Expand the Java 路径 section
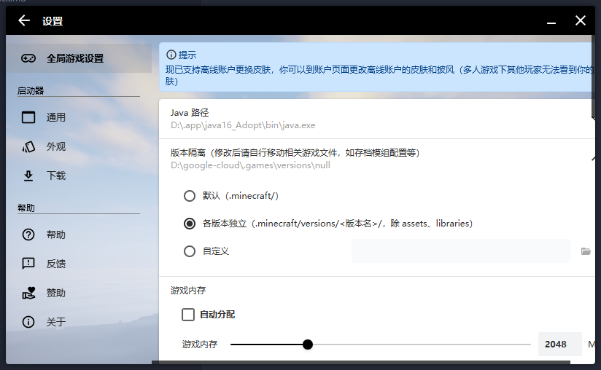 pyautogui.click(x=592, y=118)
